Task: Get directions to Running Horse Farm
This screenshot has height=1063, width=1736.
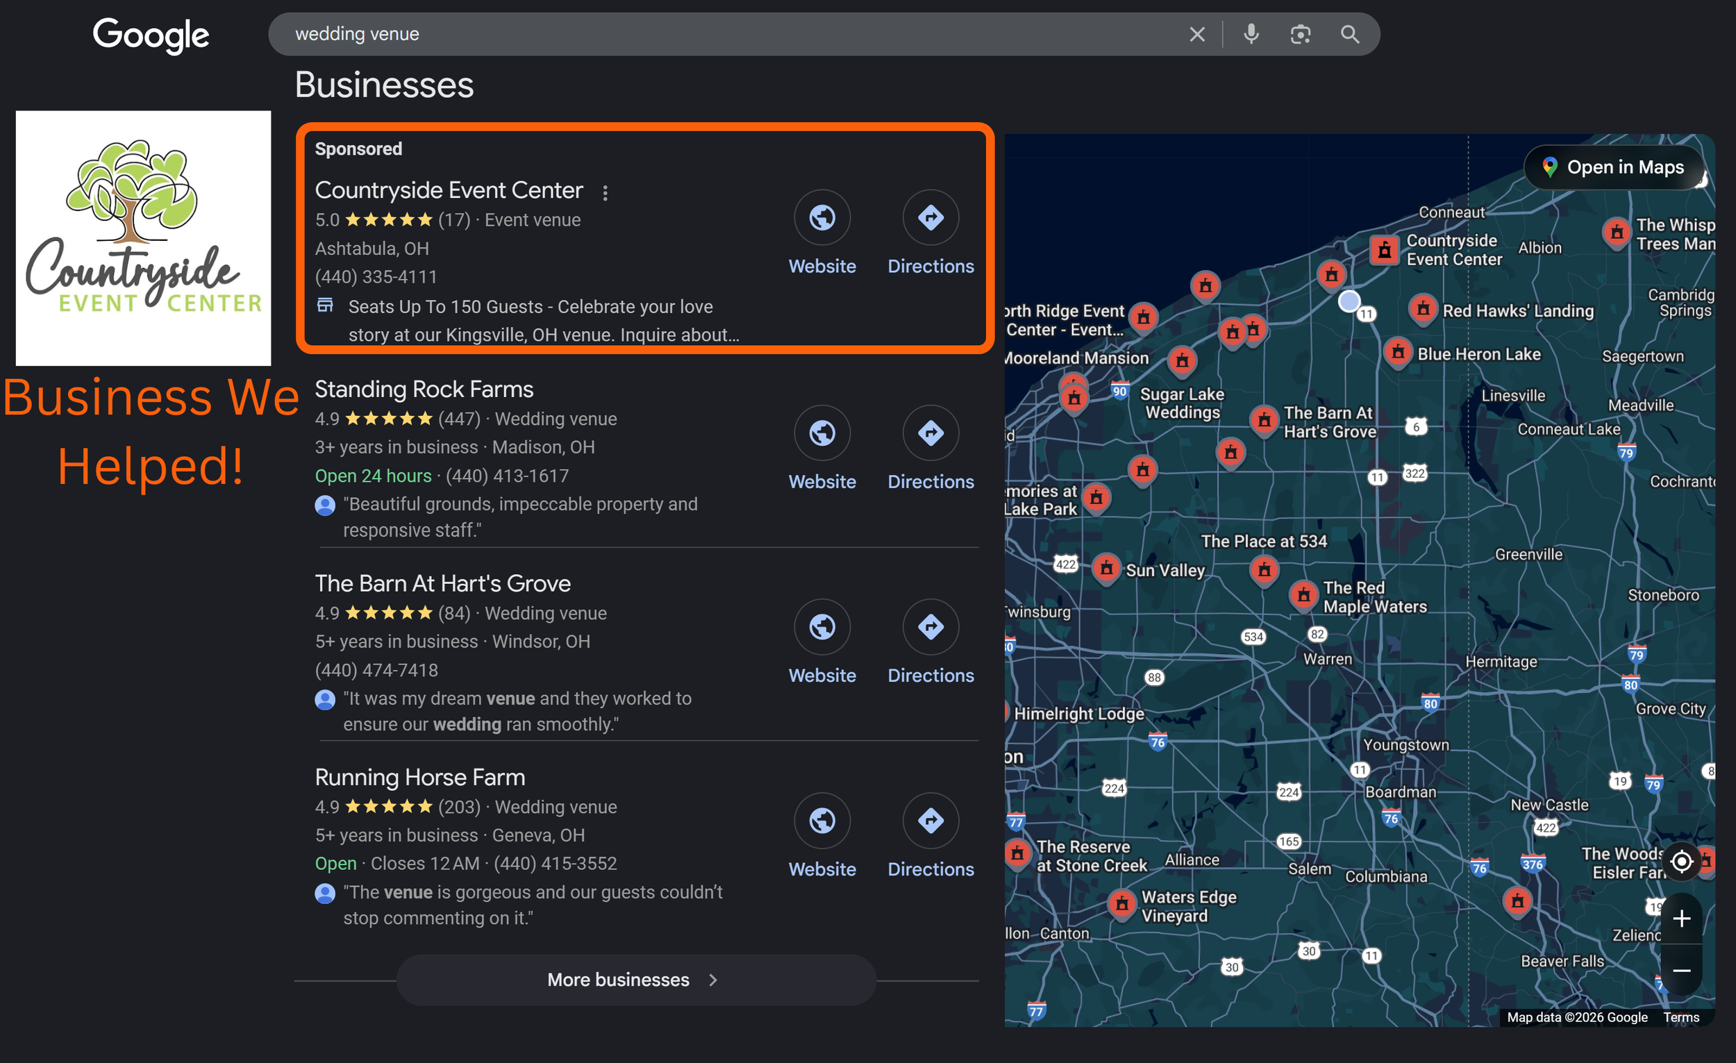Action: click(x=930, y=821)
